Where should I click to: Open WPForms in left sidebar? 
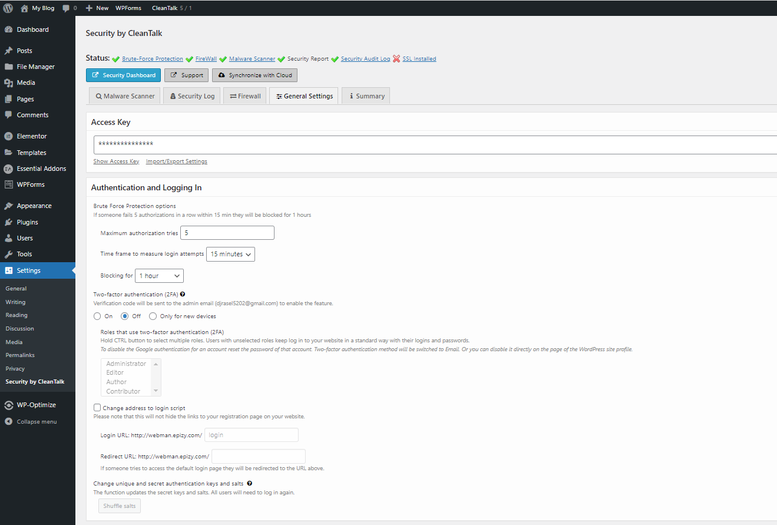31,184
